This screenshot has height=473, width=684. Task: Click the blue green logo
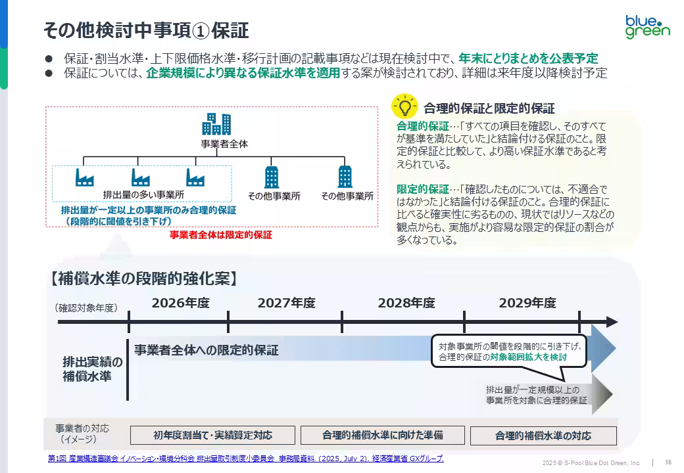pos(647,26)
